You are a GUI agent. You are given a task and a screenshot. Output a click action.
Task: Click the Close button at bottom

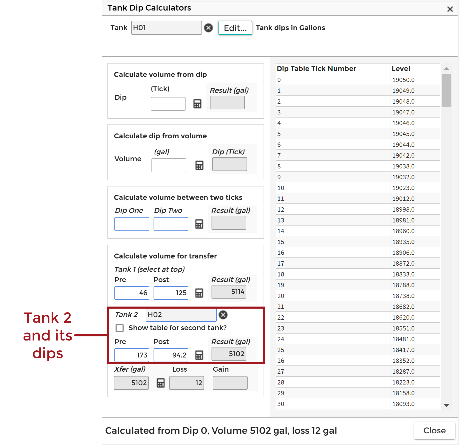point(434,431)
